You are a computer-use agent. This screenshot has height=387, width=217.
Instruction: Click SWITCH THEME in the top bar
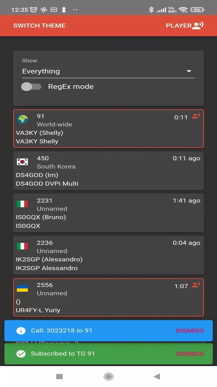[39, 25]
